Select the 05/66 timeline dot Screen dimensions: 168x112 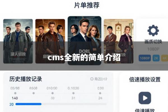[x=15, y=93]
